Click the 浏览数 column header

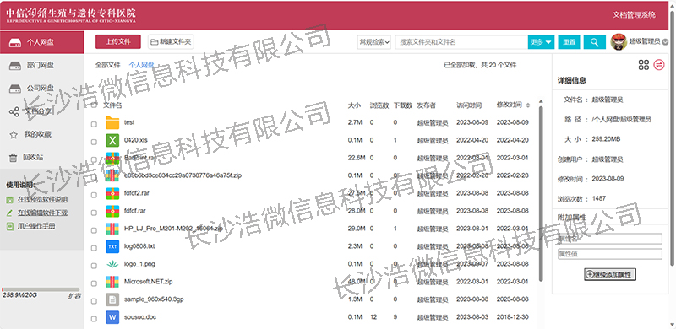(379, 105)
